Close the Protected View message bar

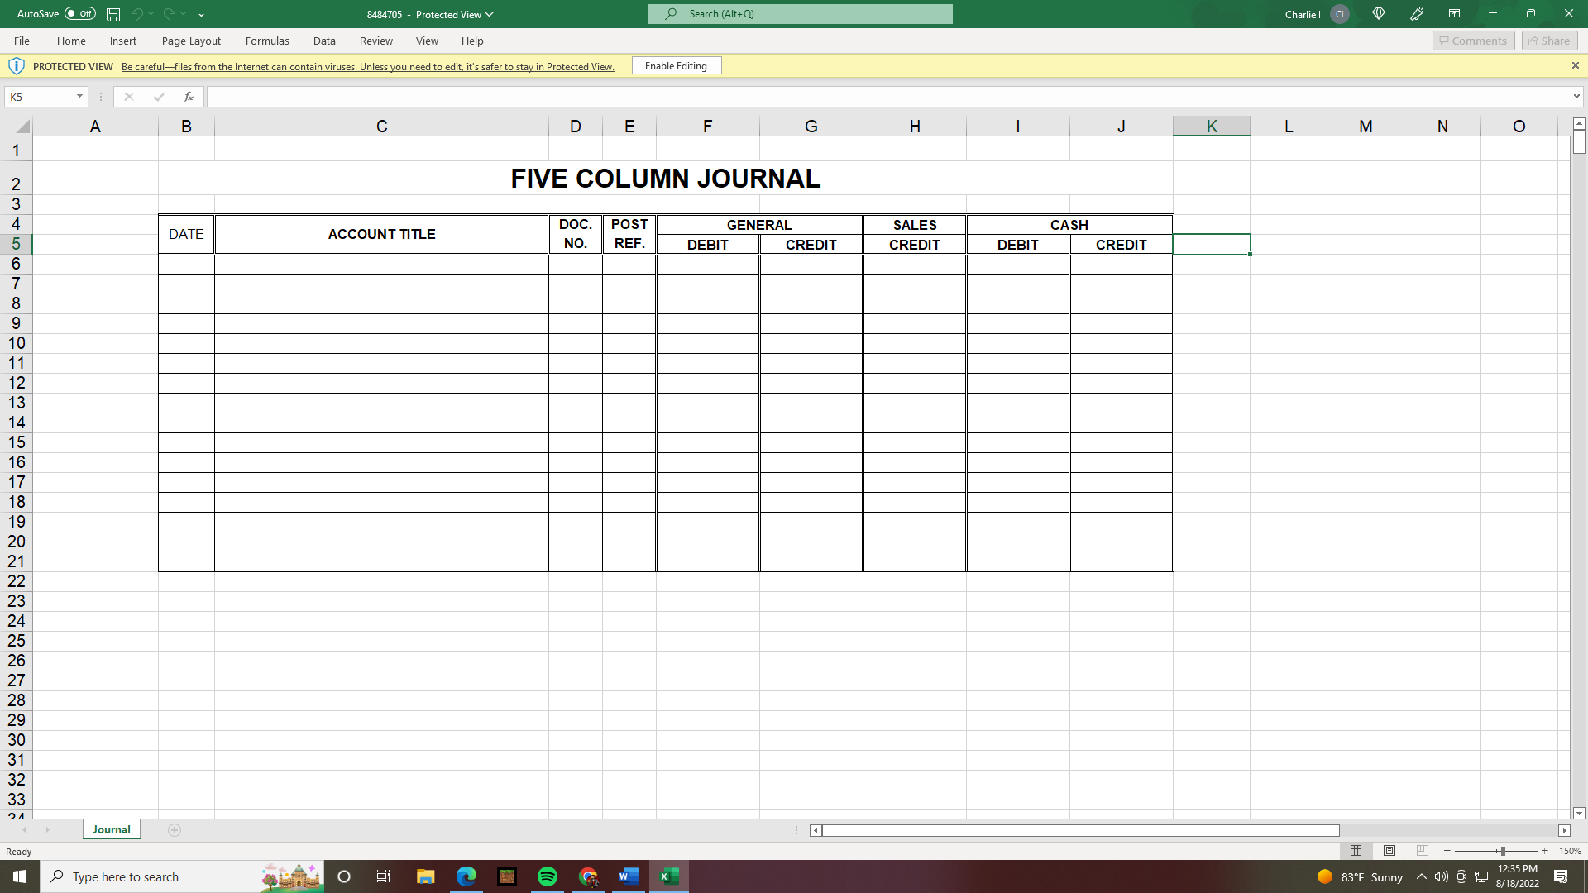coord(1575,66)
